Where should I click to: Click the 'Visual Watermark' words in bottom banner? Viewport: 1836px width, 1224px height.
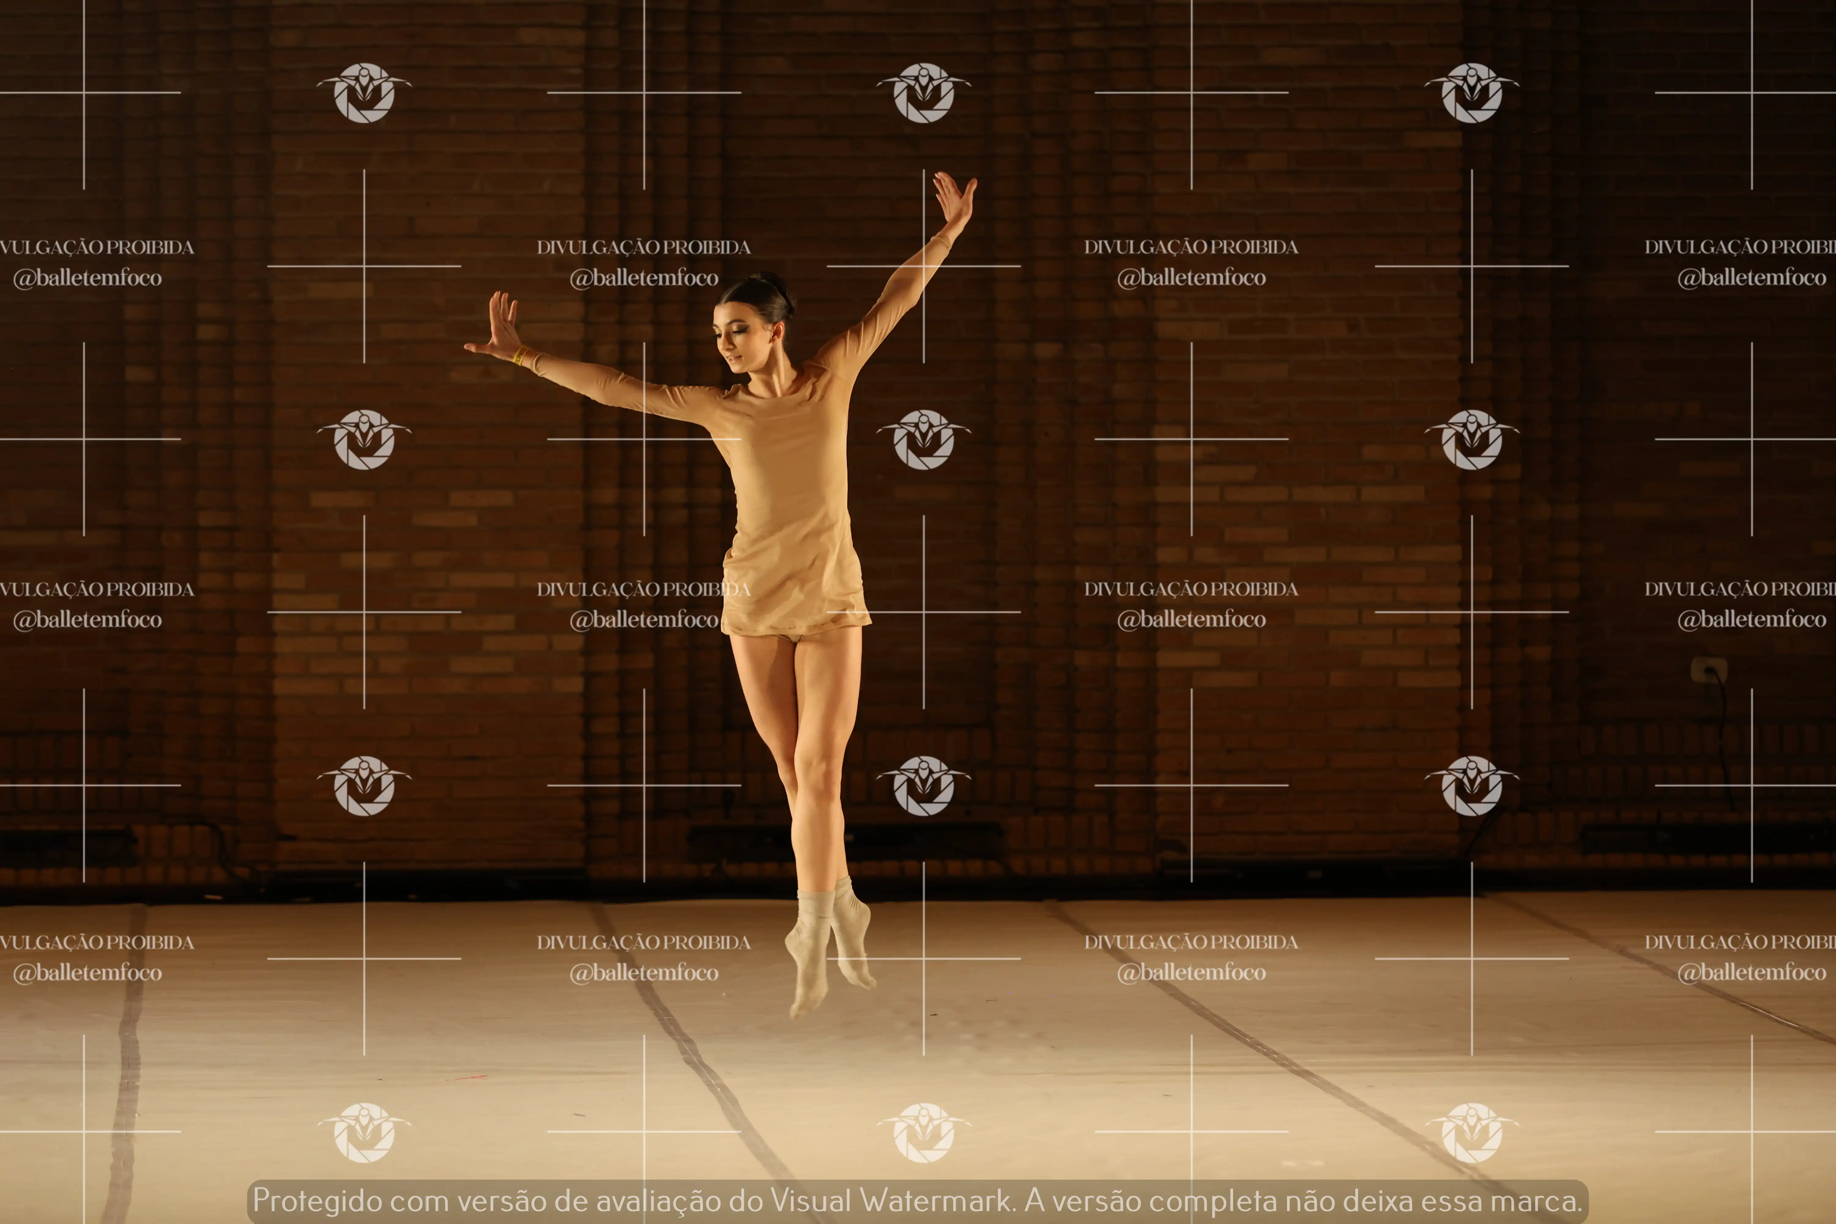(x=891, y=1200)
